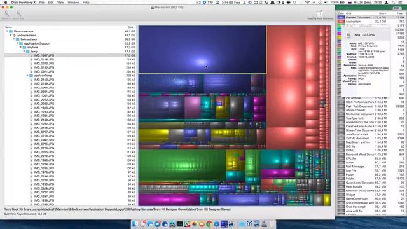Image resolution: width=407 pixels, height=229 pixels.
Task: Open the Edit menu
Action: pyautogui.click(x=51, y=3)
